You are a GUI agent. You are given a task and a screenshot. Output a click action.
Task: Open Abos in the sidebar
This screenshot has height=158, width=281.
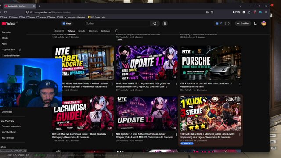[x=4, y=44]
